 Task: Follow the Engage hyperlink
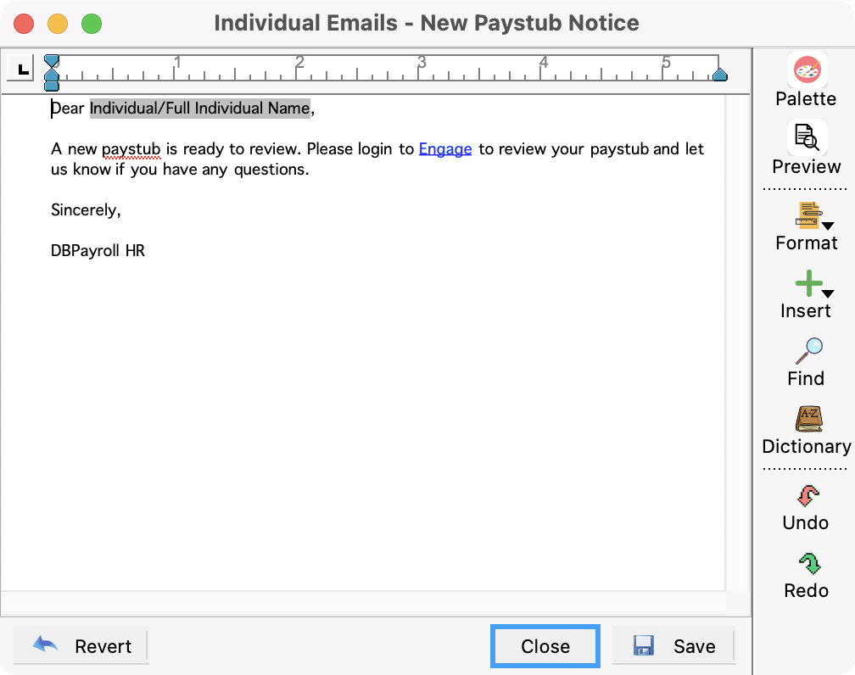[445, 149]
